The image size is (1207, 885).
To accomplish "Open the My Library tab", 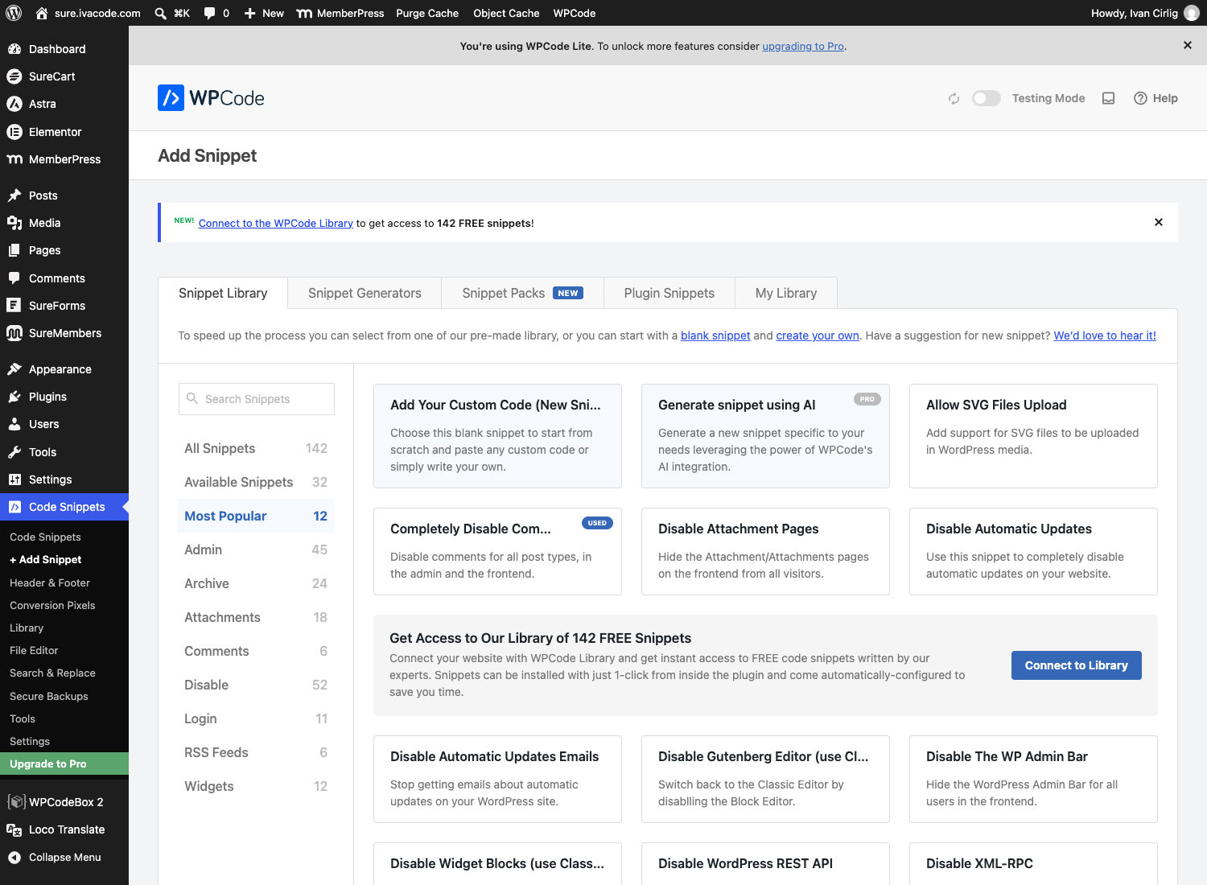I will 786,293.
